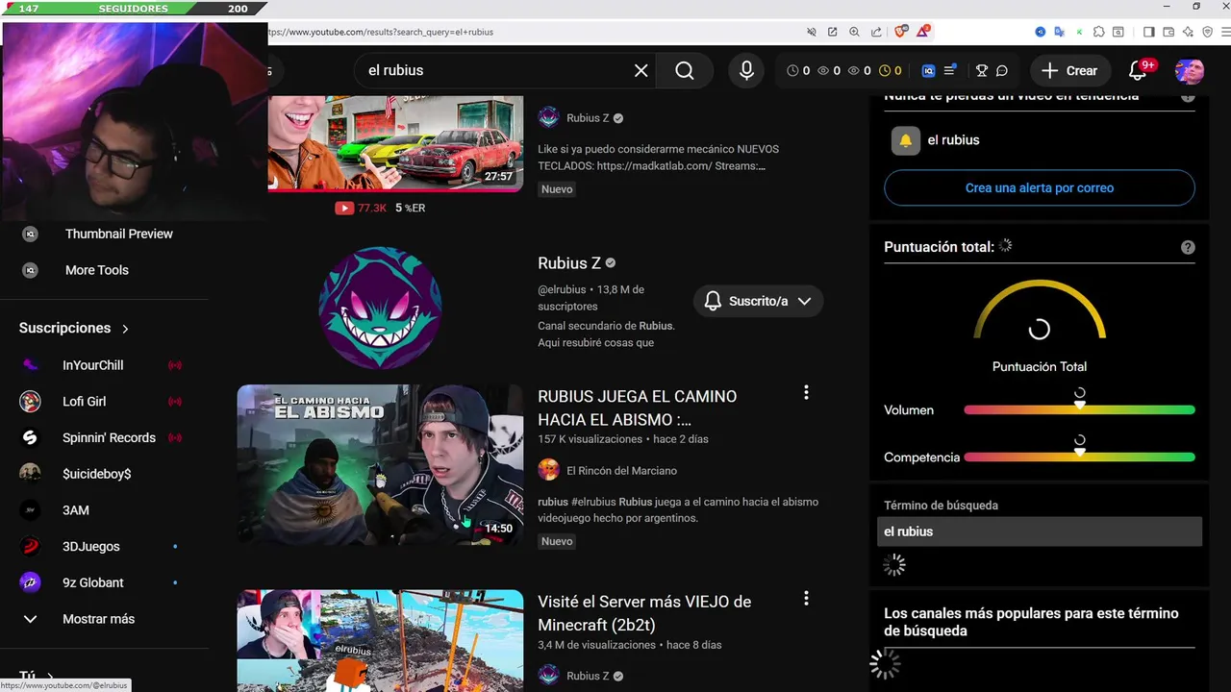Screen dimensions: 1231x692
Task: Click the Rubius Z channel avatar logo
Action: [380, 308]
